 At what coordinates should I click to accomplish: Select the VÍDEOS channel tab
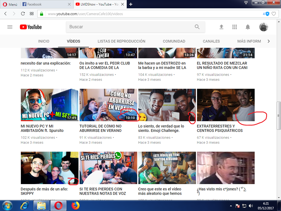coord(73,41)
